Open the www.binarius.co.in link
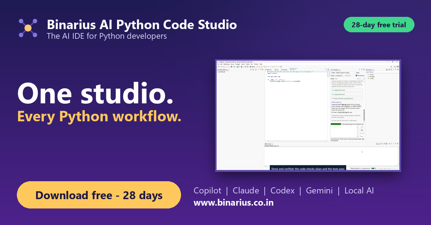431x225 pixels. pos(233,203)
